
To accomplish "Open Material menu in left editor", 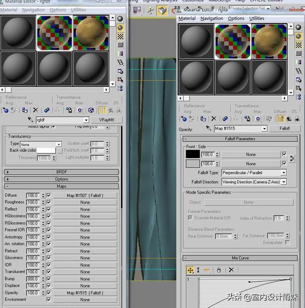I will (9, 10).
